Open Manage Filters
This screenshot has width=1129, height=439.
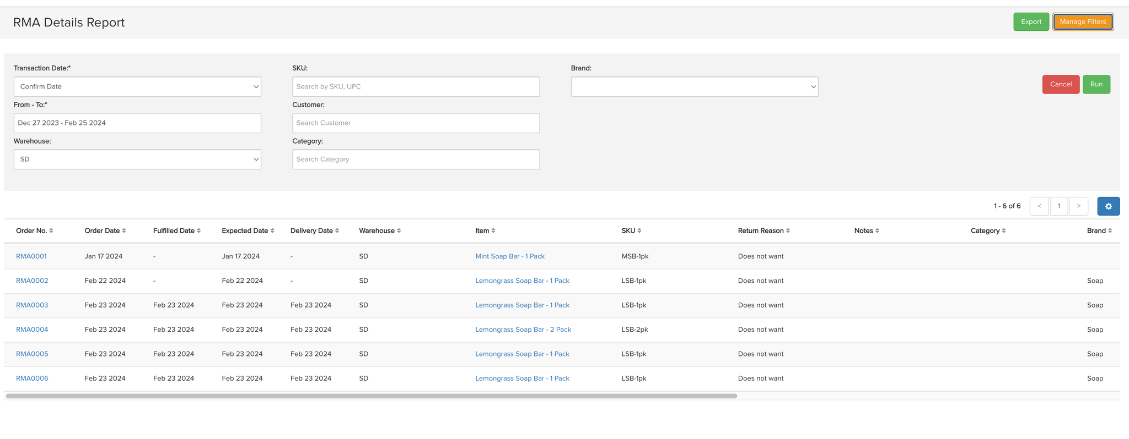1083,22
